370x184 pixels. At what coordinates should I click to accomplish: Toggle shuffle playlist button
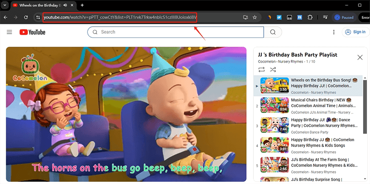(273, 70)
